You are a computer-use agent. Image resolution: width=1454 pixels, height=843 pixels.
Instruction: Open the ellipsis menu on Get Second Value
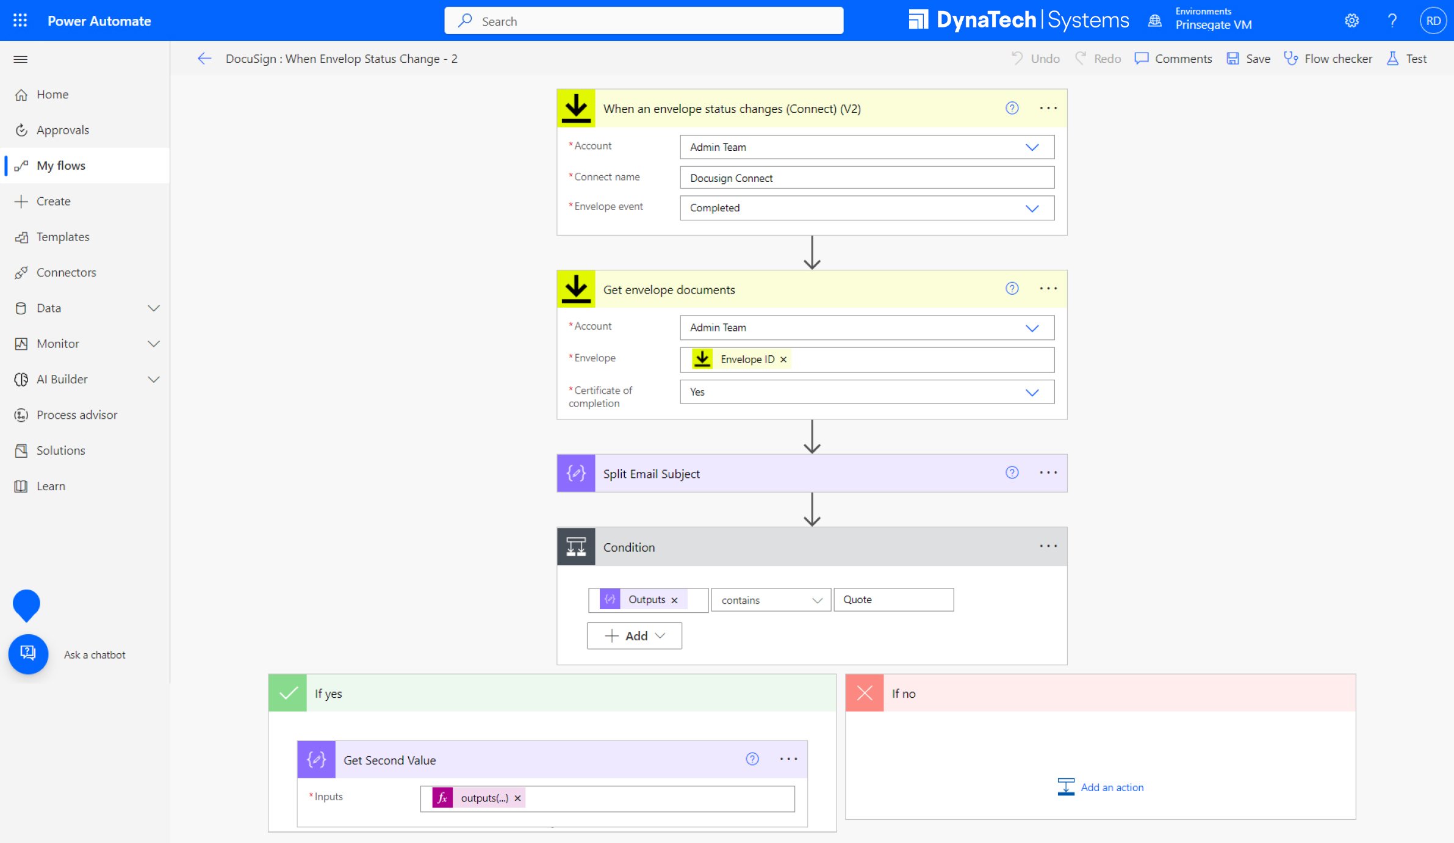(788, 759)
